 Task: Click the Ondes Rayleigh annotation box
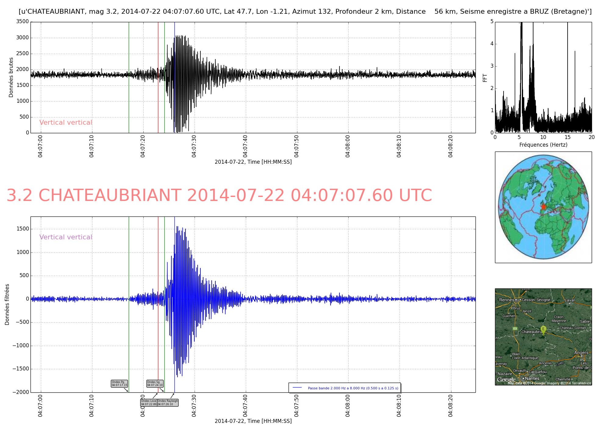[x=167, y=403]
